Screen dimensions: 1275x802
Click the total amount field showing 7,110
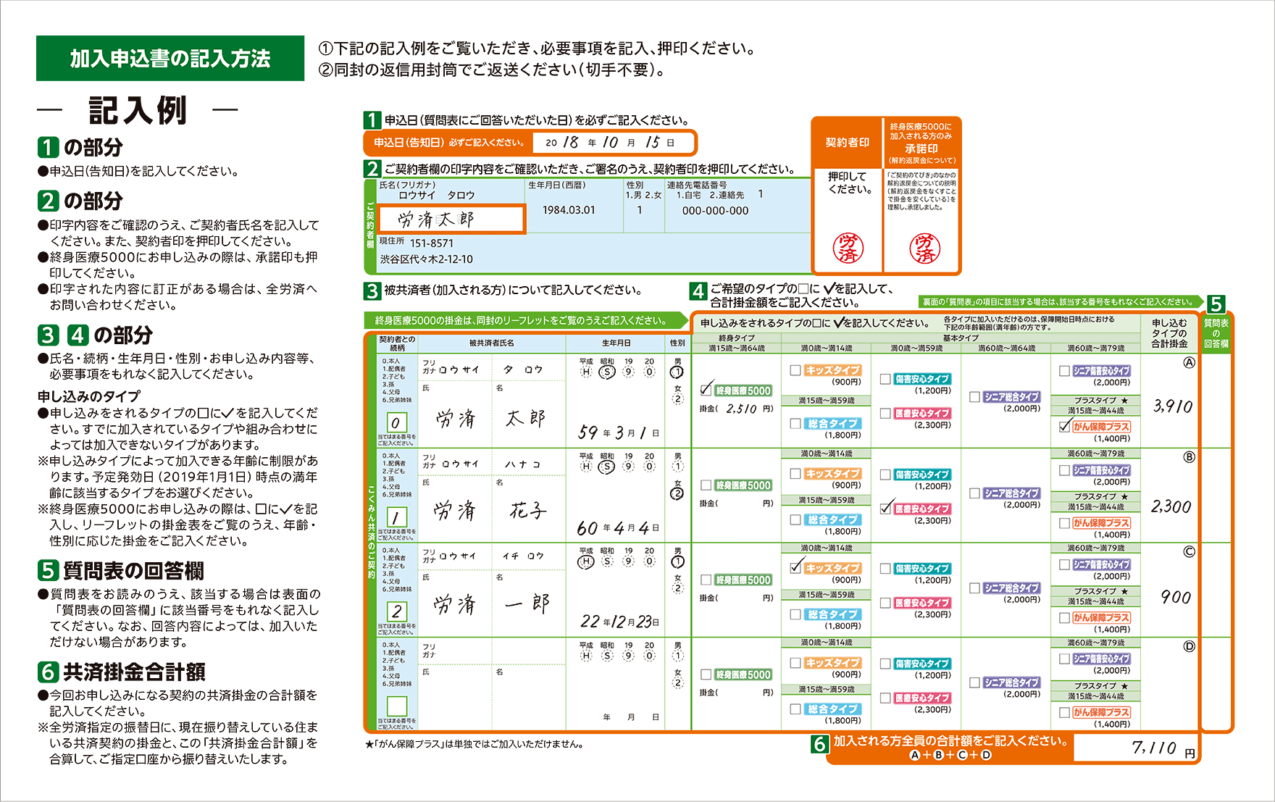pyautogui.click(x=1134, y=748)
